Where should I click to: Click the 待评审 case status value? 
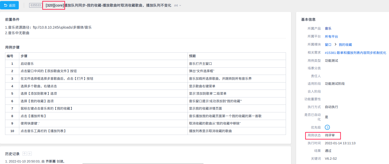point(330,135)
